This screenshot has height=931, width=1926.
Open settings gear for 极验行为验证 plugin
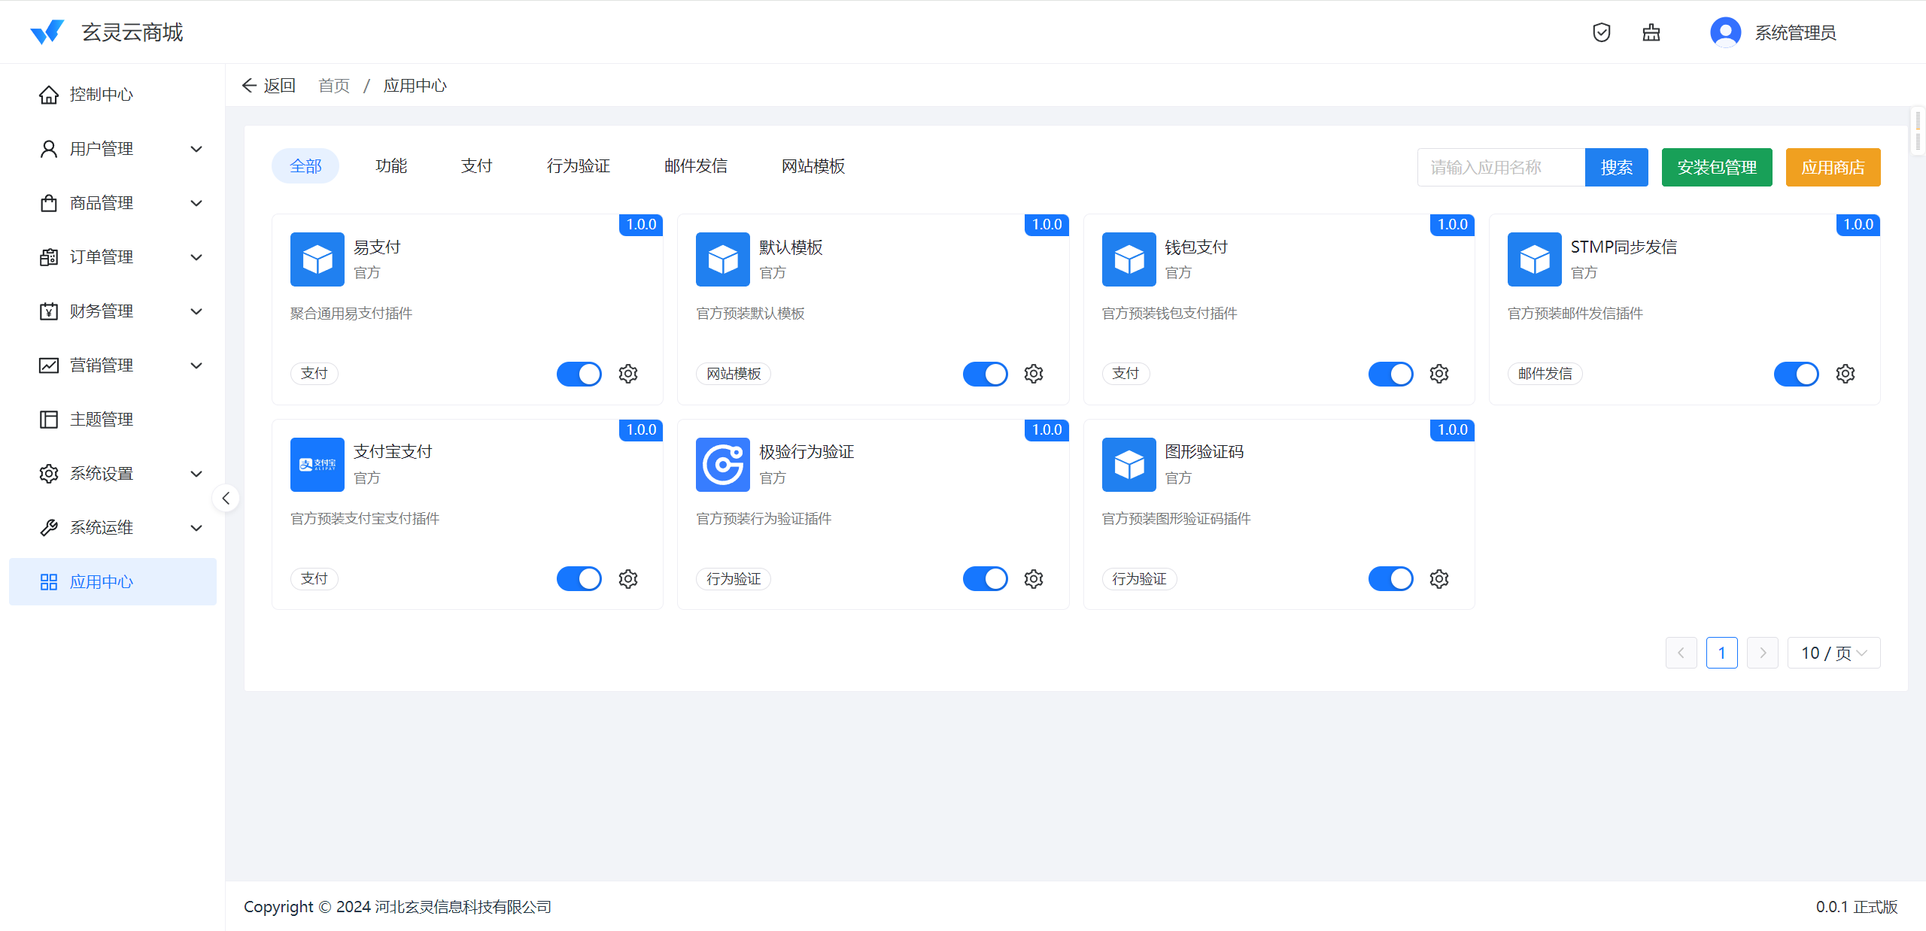pyautogui.click(x=1034, y=579)
